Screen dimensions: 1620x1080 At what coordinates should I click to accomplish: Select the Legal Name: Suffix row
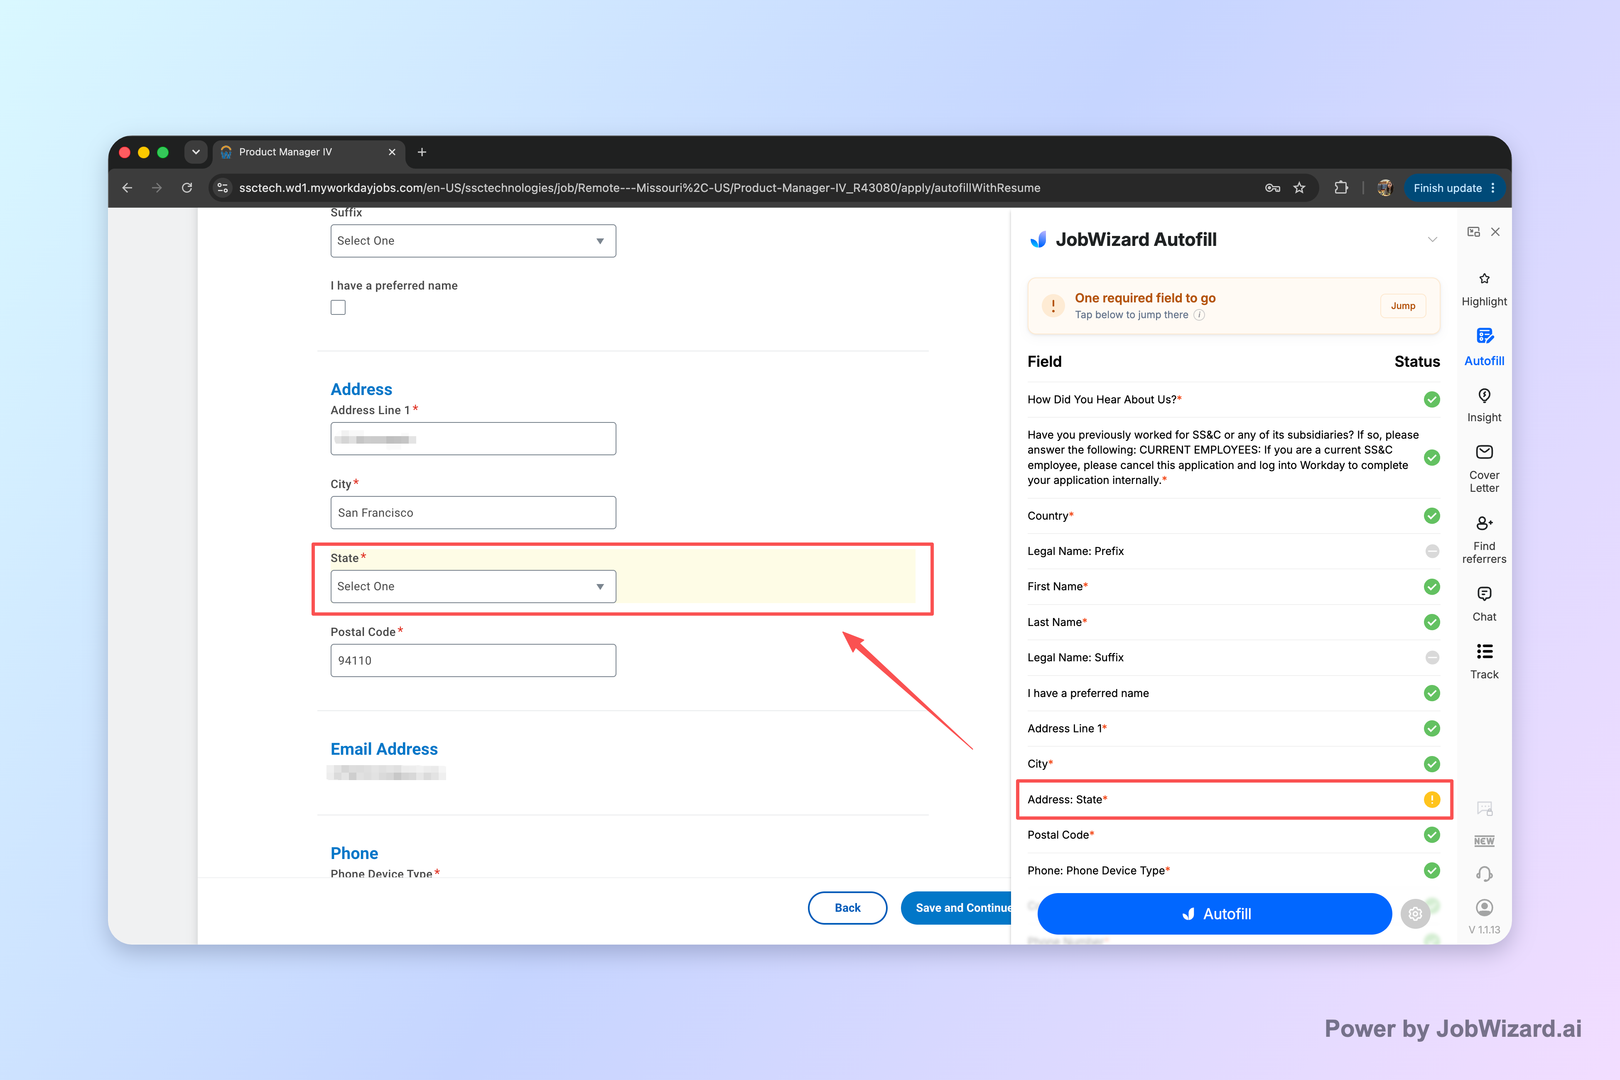point(1234,658)
